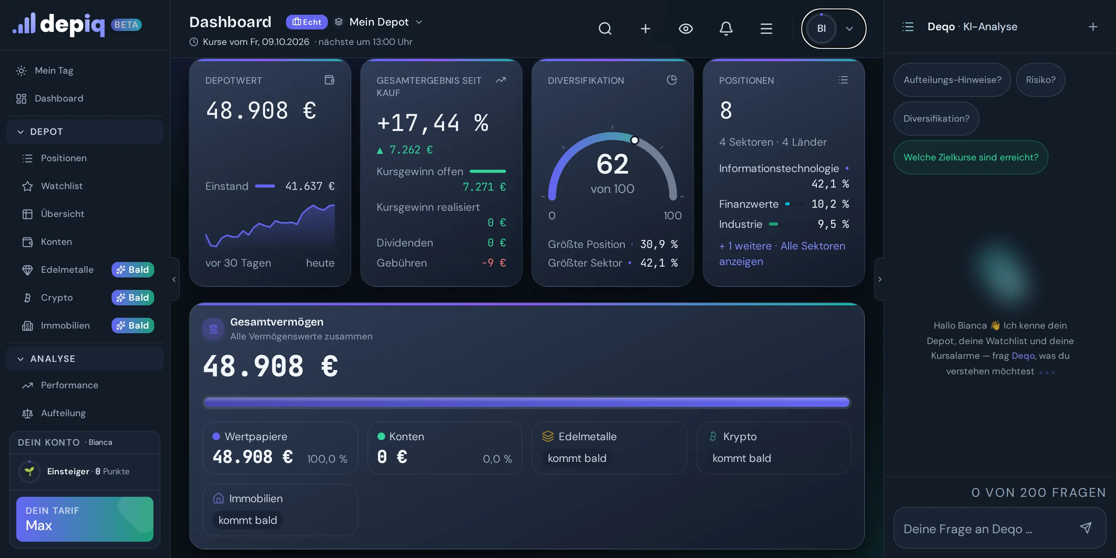Ask Welche Zielkurse sind erreicht?
The width and height of the screenshot is (1116, 558).
coord(971,157)
